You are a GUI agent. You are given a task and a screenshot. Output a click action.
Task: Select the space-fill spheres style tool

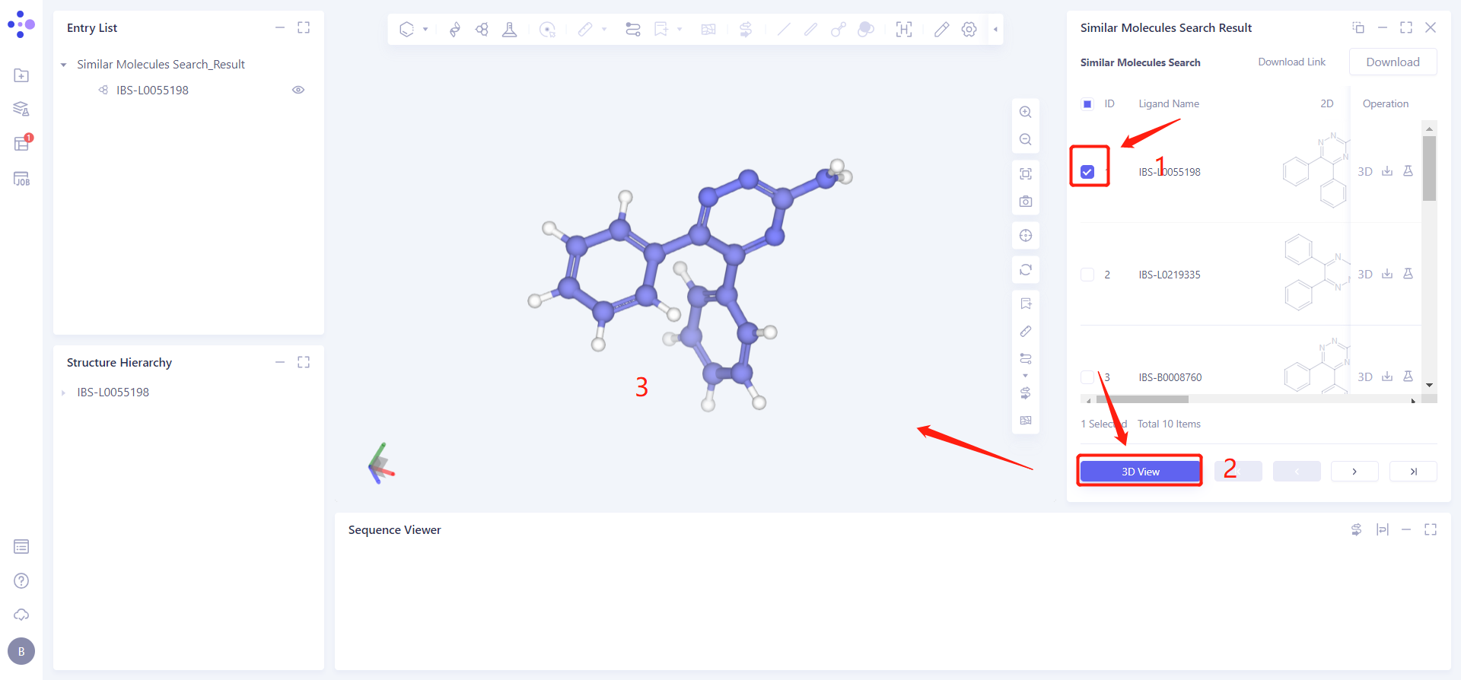[866, 29]
